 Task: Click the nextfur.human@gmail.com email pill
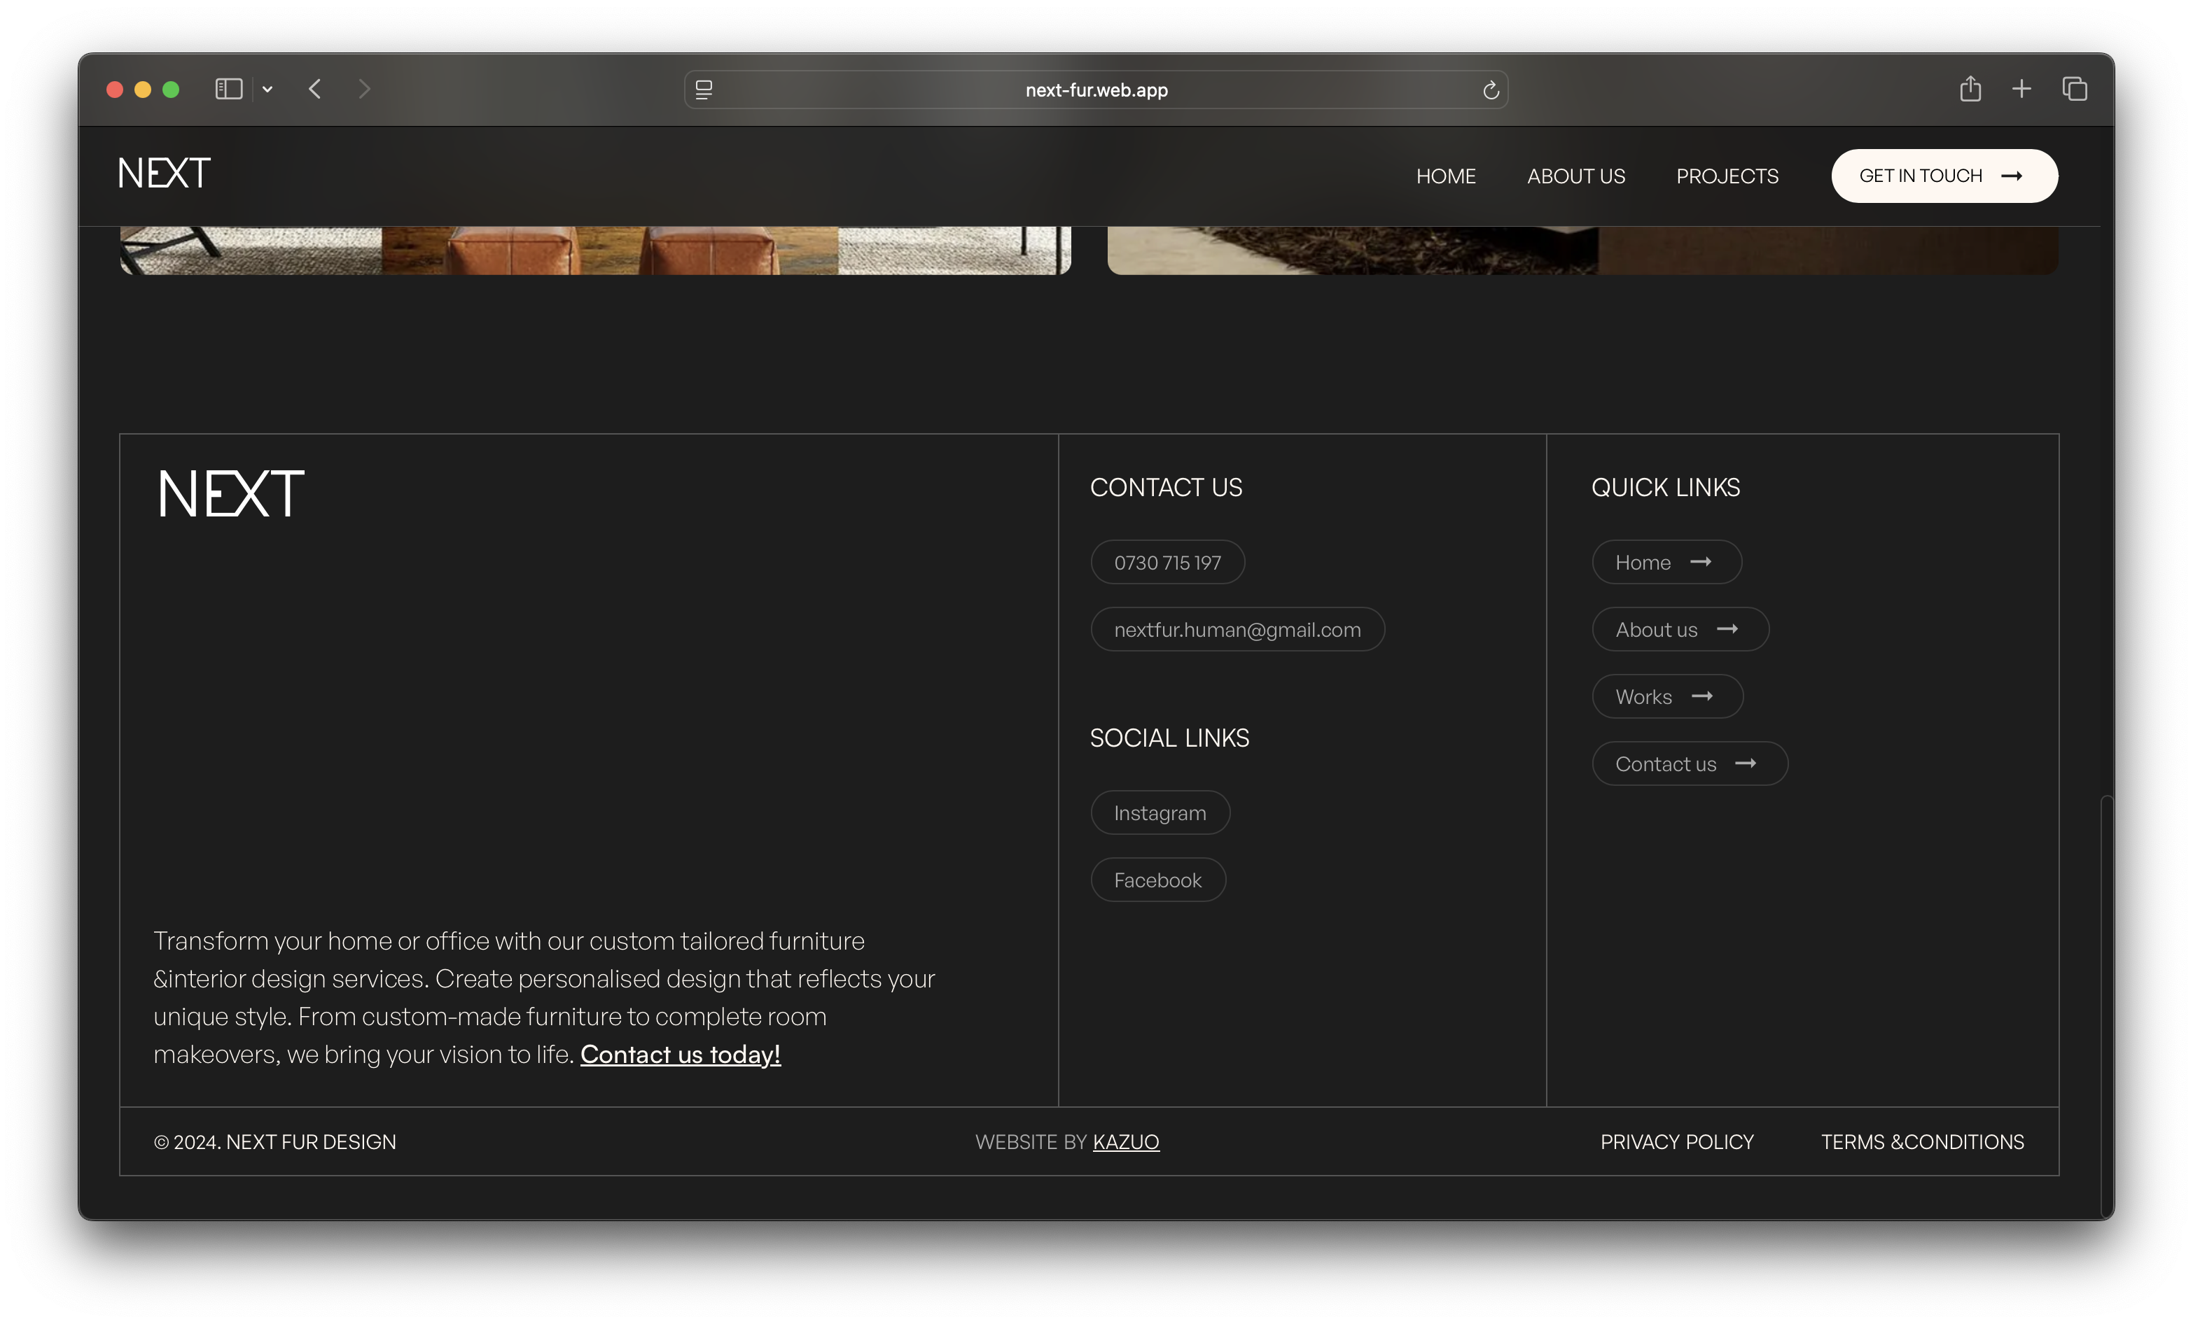click(x=1237, y=629)
